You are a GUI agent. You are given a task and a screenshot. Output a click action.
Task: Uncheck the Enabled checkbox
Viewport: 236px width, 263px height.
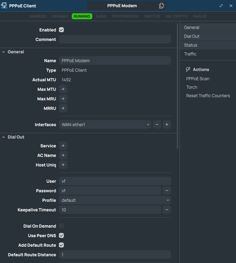[61, 30]
